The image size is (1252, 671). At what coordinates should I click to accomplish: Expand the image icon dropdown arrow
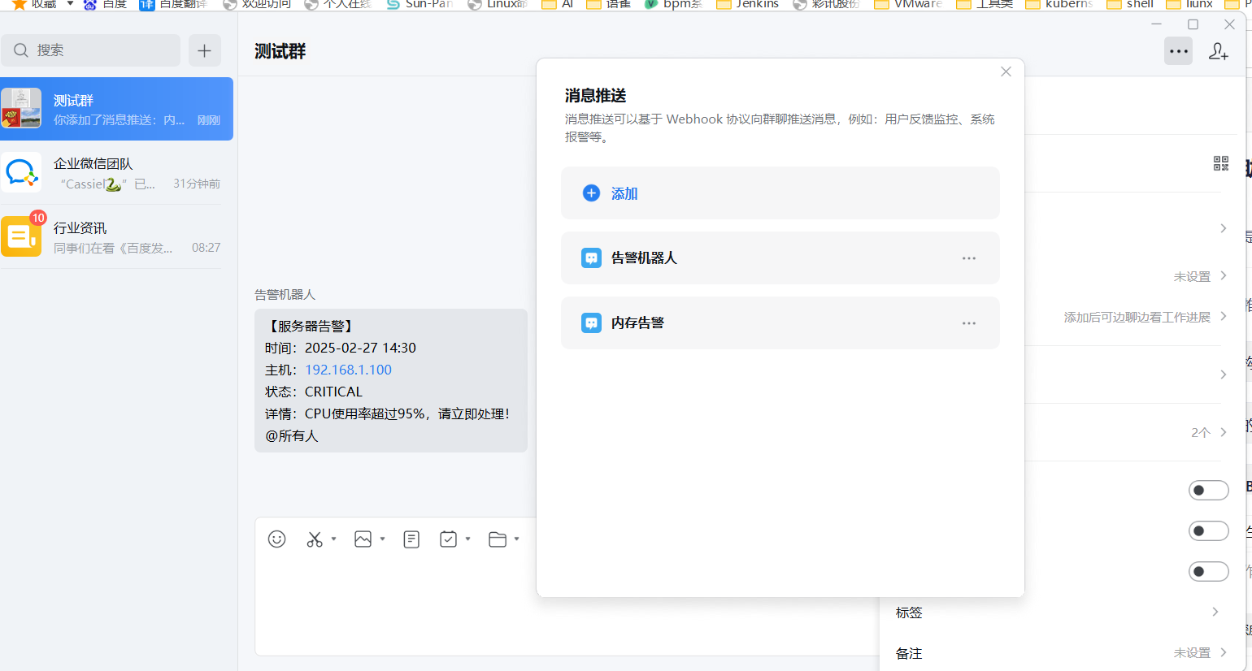(382, 539)
